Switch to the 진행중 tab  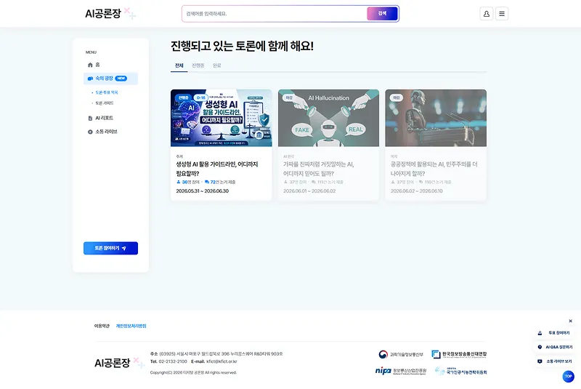point(198,65)
